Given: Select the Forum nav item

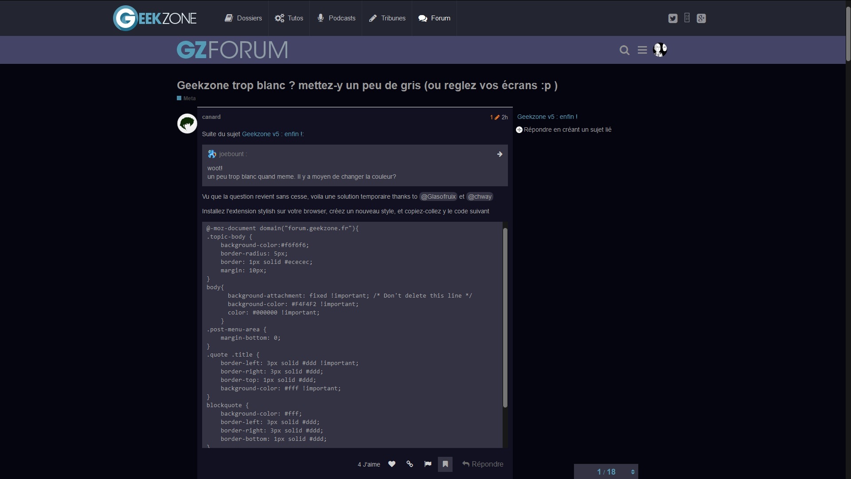Looking at the screenshot, I should pyautogui.click(x=434, y=18).
